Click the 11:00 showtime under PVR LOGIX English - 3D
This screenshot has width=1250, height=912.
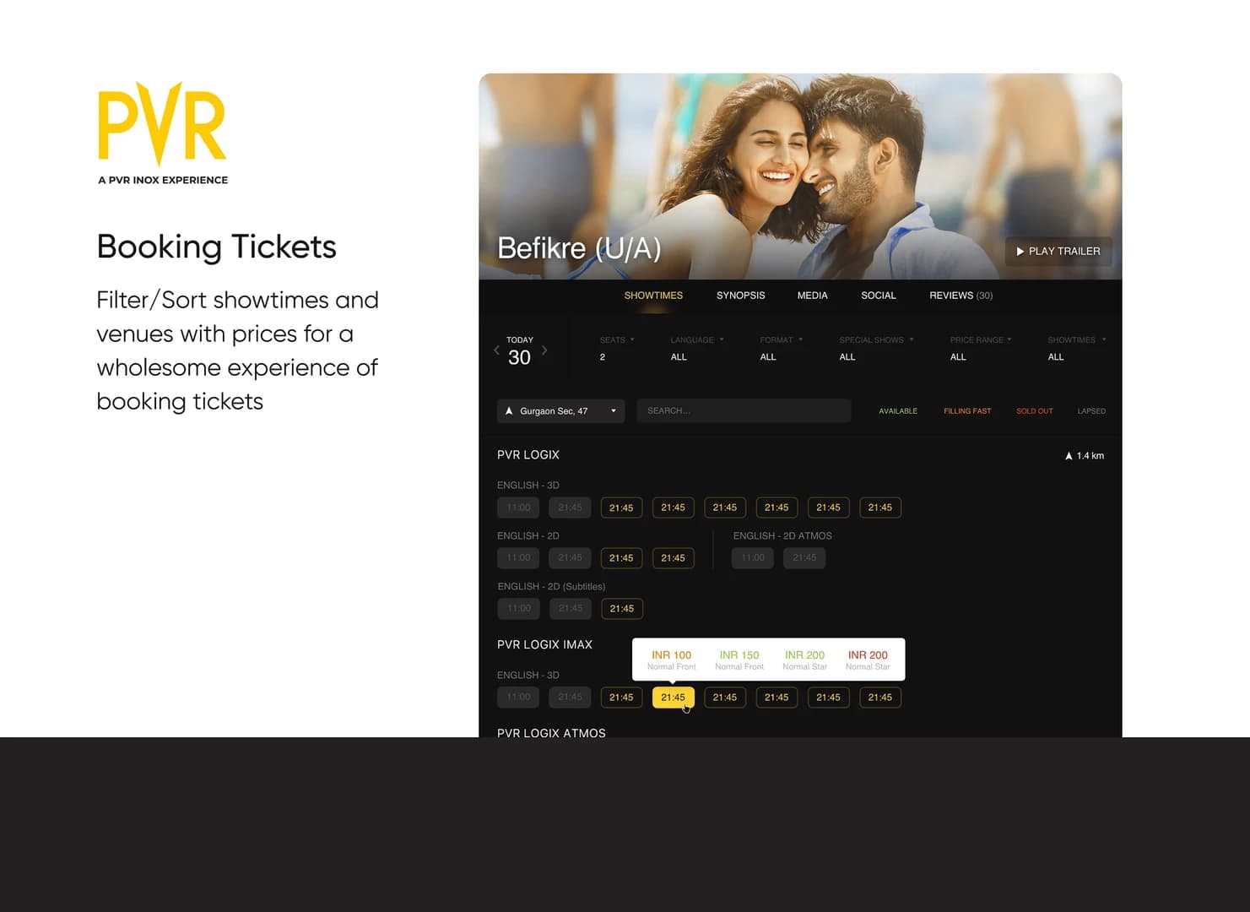(518, 508)
